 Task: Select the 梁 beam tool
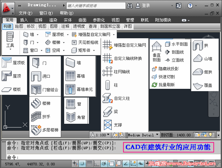[110, 112]
